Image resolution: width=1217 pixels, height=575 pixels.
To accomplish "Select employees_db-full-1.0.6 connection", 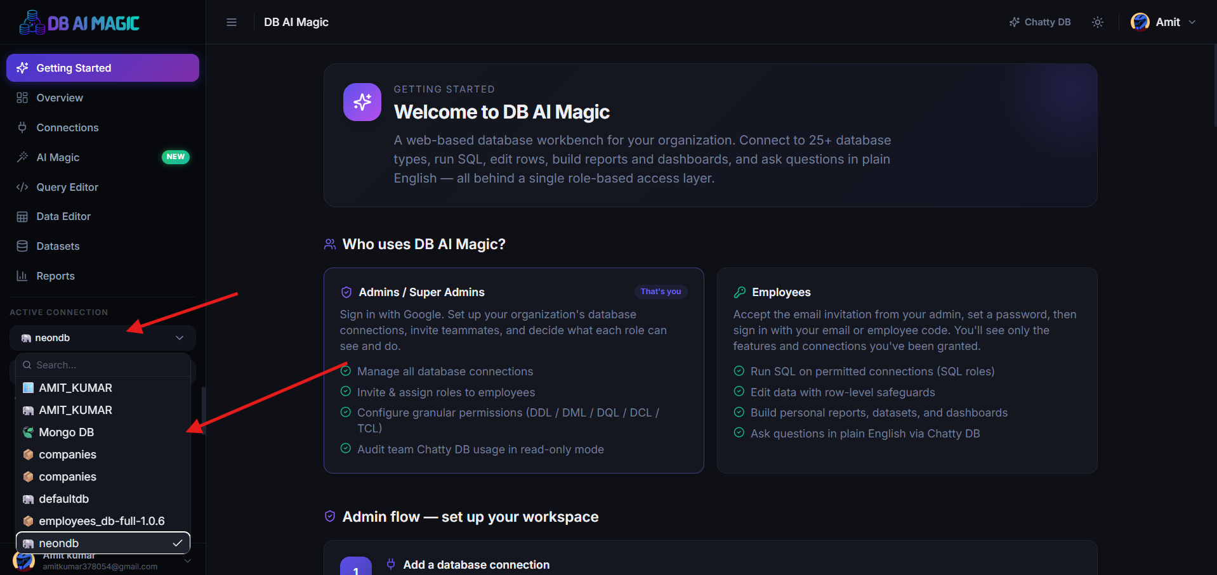I will tap(103, 521).
